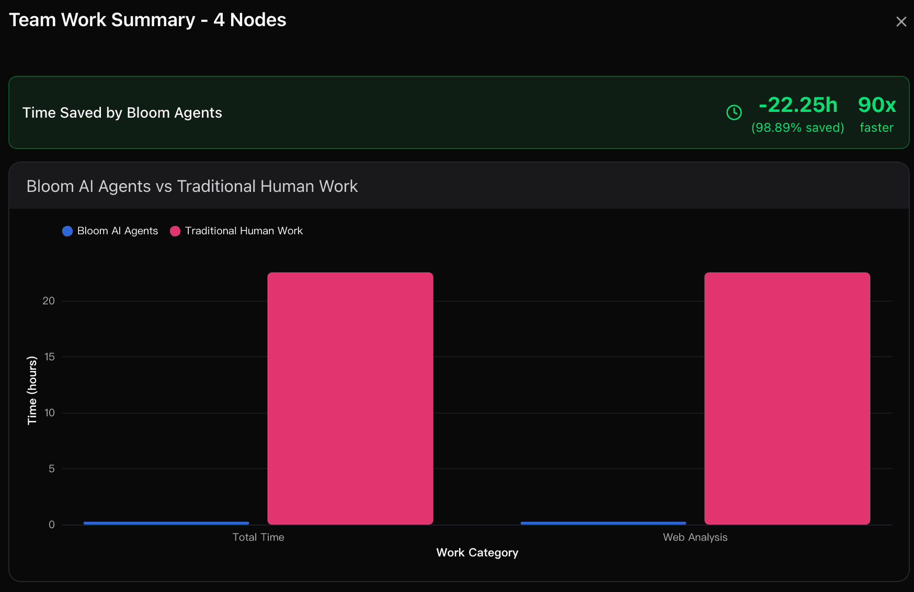
Task: Click the Work Category axis title
Action: [477, 553]
